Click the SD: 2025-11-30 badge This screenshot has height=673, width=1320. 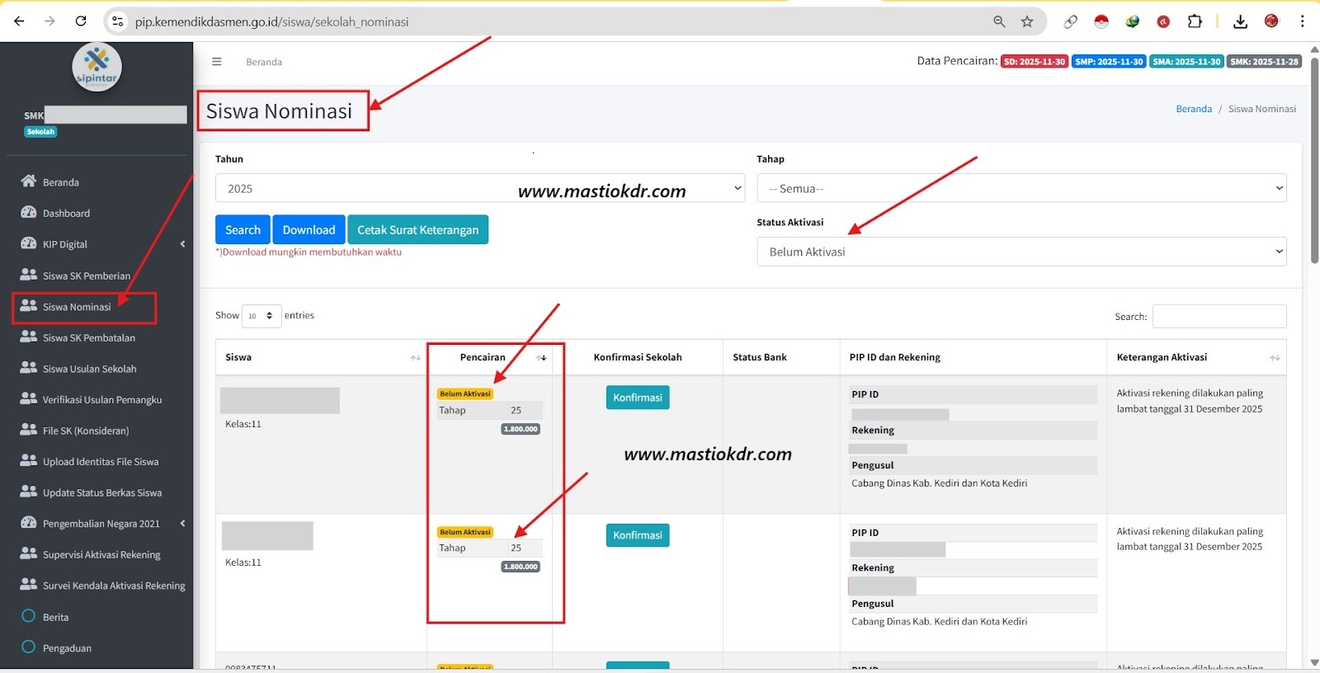(x=1035, y=62)
